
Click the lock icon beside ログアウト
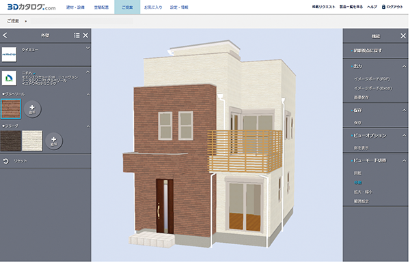[383, 7]
